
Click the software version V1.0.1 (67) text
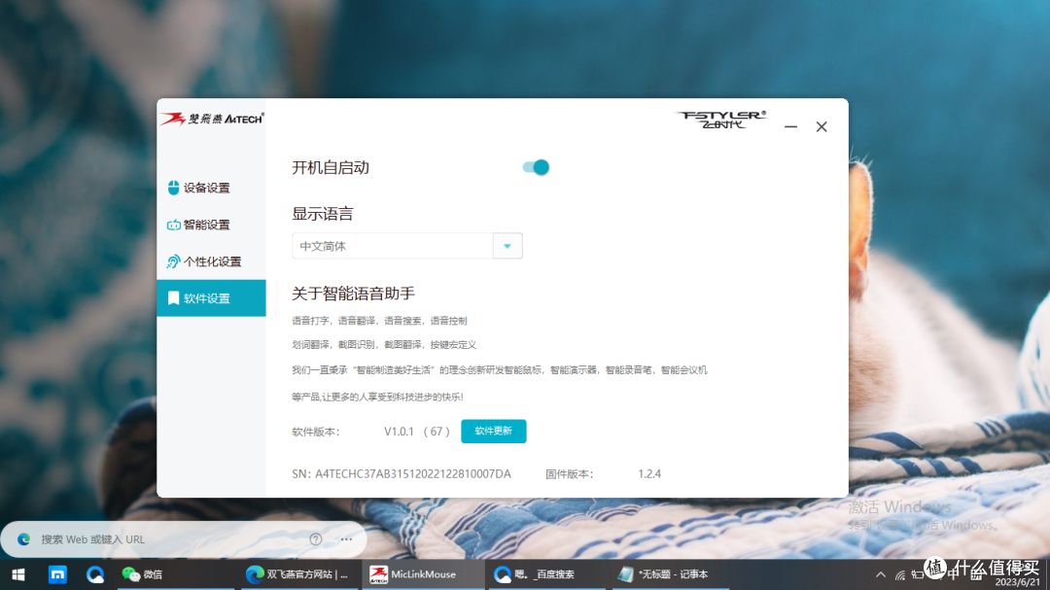coord(416,432)
